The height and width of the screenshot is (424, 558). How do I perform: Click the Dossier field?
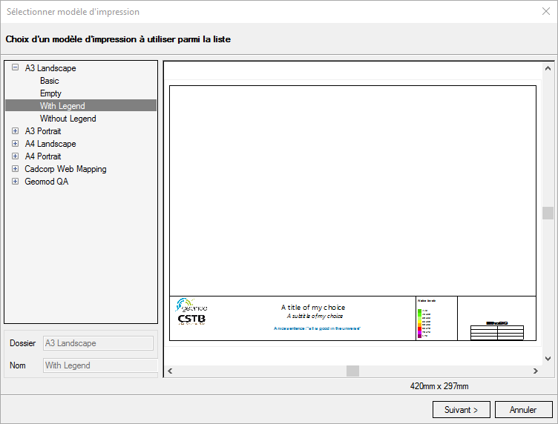tap(98, 343)
